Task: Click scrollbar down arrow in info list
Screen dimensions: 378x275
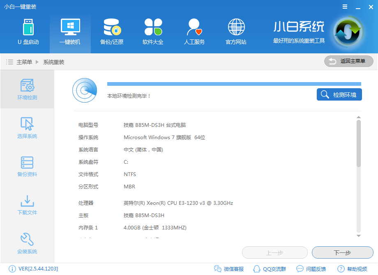Action: (x=359, y=236)
